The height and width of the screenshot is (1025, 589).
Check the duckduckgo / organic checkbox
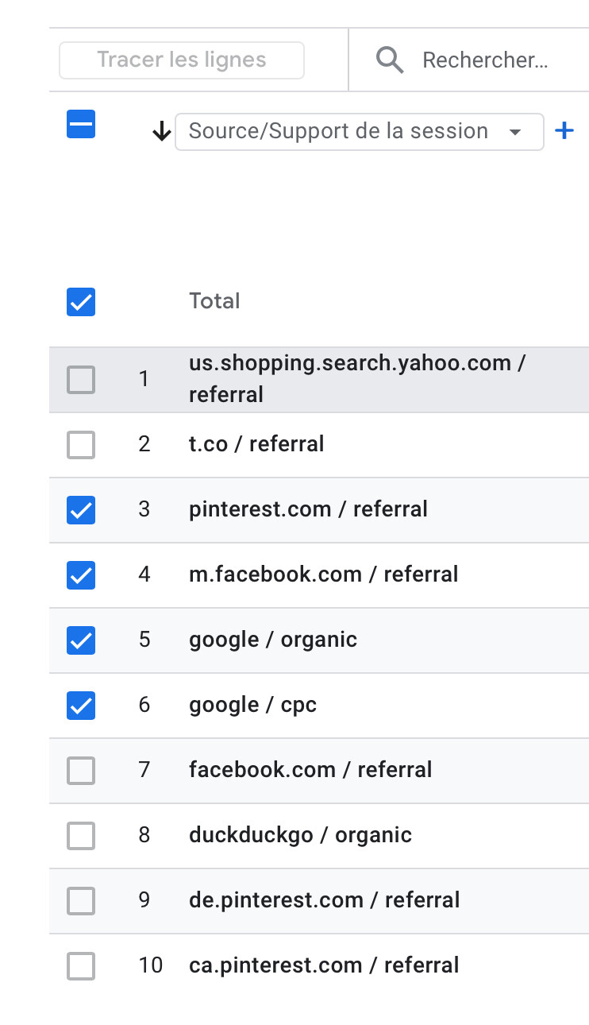click(x=81, y=836)
